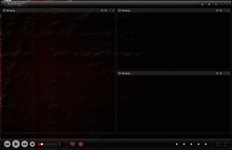Set the rating to the third dot
The height and width of the screenshot is (150, 232).
click(x=191, y=144)
